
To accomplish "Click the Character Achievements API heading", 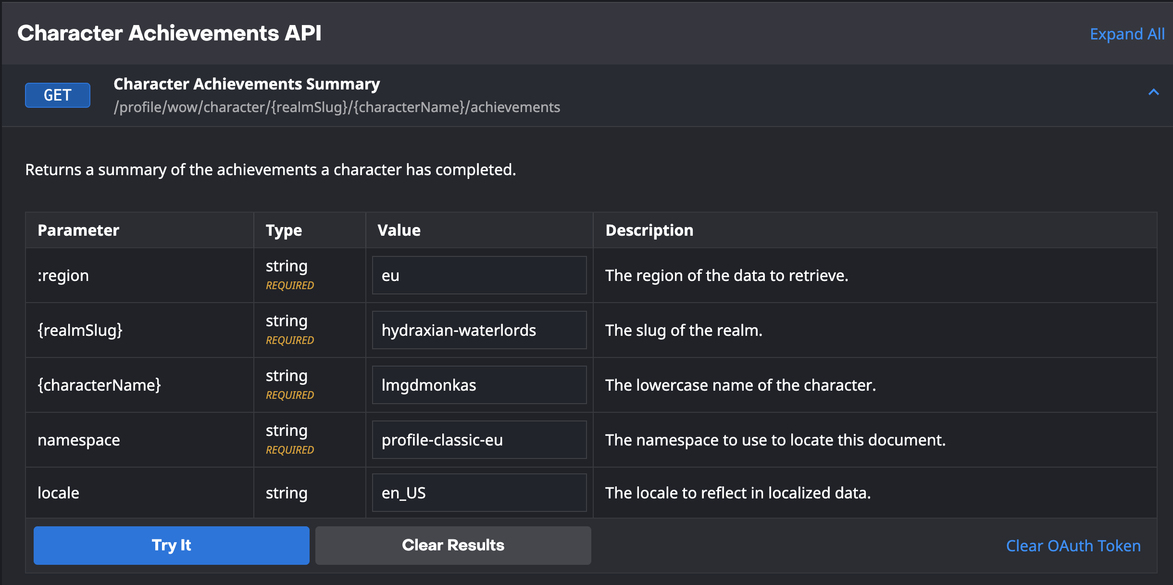I will (x=169, y=33).
